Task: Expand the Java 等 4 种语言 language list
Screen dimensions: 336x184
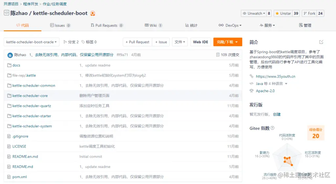Action: tap(271, 84)
